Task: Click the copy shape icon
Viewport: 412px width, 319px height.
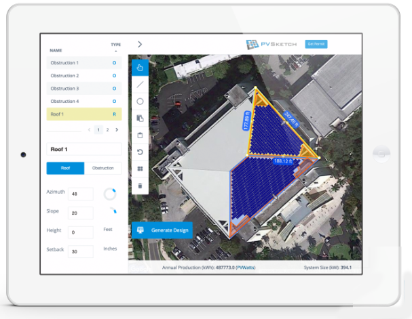Action: pyautogui.click(x=140, y=119)
